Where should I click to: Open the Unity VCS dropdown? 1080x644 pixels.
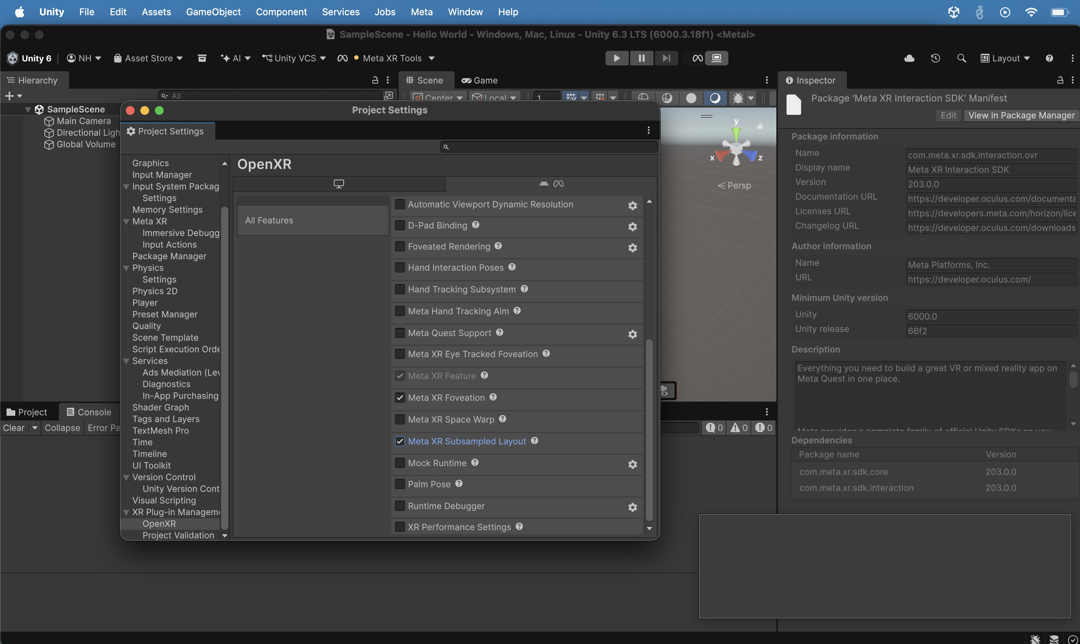(x=294, y=58)
